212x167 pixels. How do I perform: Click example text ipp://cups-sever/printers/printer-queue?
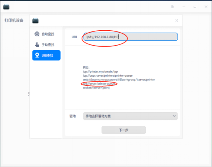[108, 75]
